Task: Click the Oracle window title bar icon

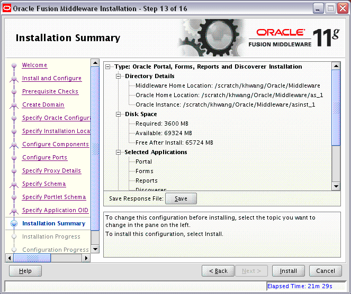Action: click(7, 8)
